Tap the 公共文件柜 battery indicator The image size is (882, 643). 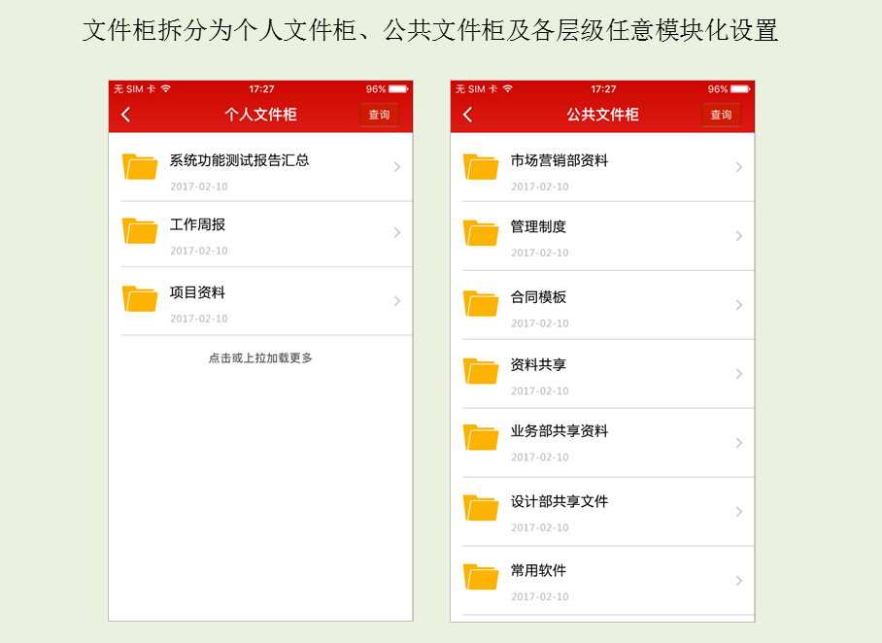[x=740, y=89]
